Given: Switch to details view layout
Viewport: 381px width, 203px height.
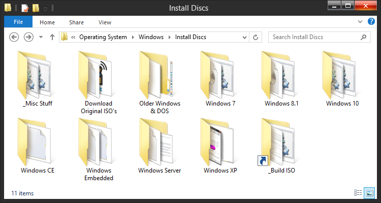Looking at the screenshot, I should coord(358,193).
